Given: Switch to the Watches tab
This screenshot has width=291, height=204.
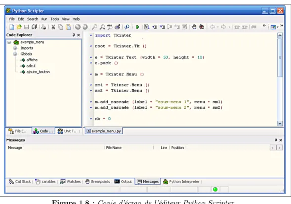Looking at the screenshot, I should click(x=70, y=182).
